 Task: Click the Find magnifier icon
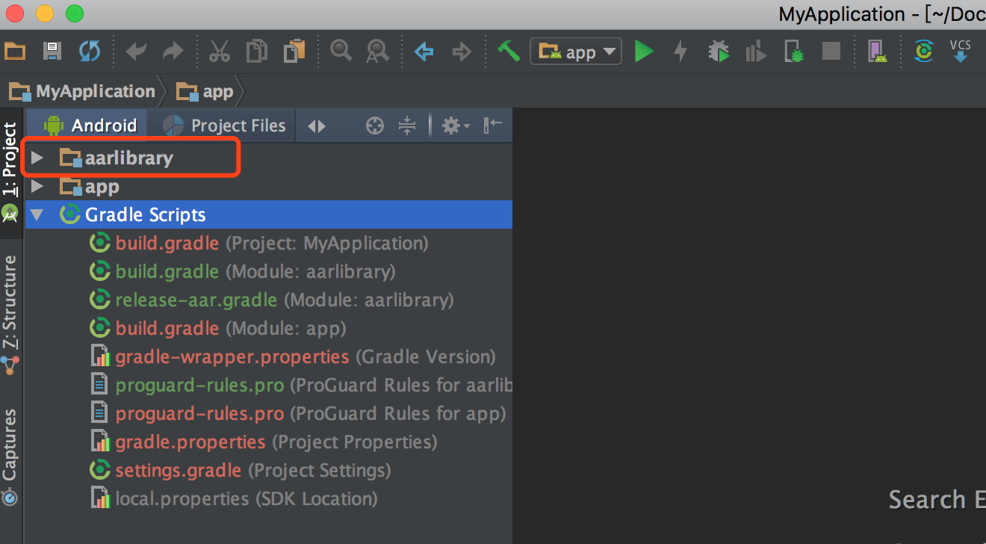tap(341, 52)
